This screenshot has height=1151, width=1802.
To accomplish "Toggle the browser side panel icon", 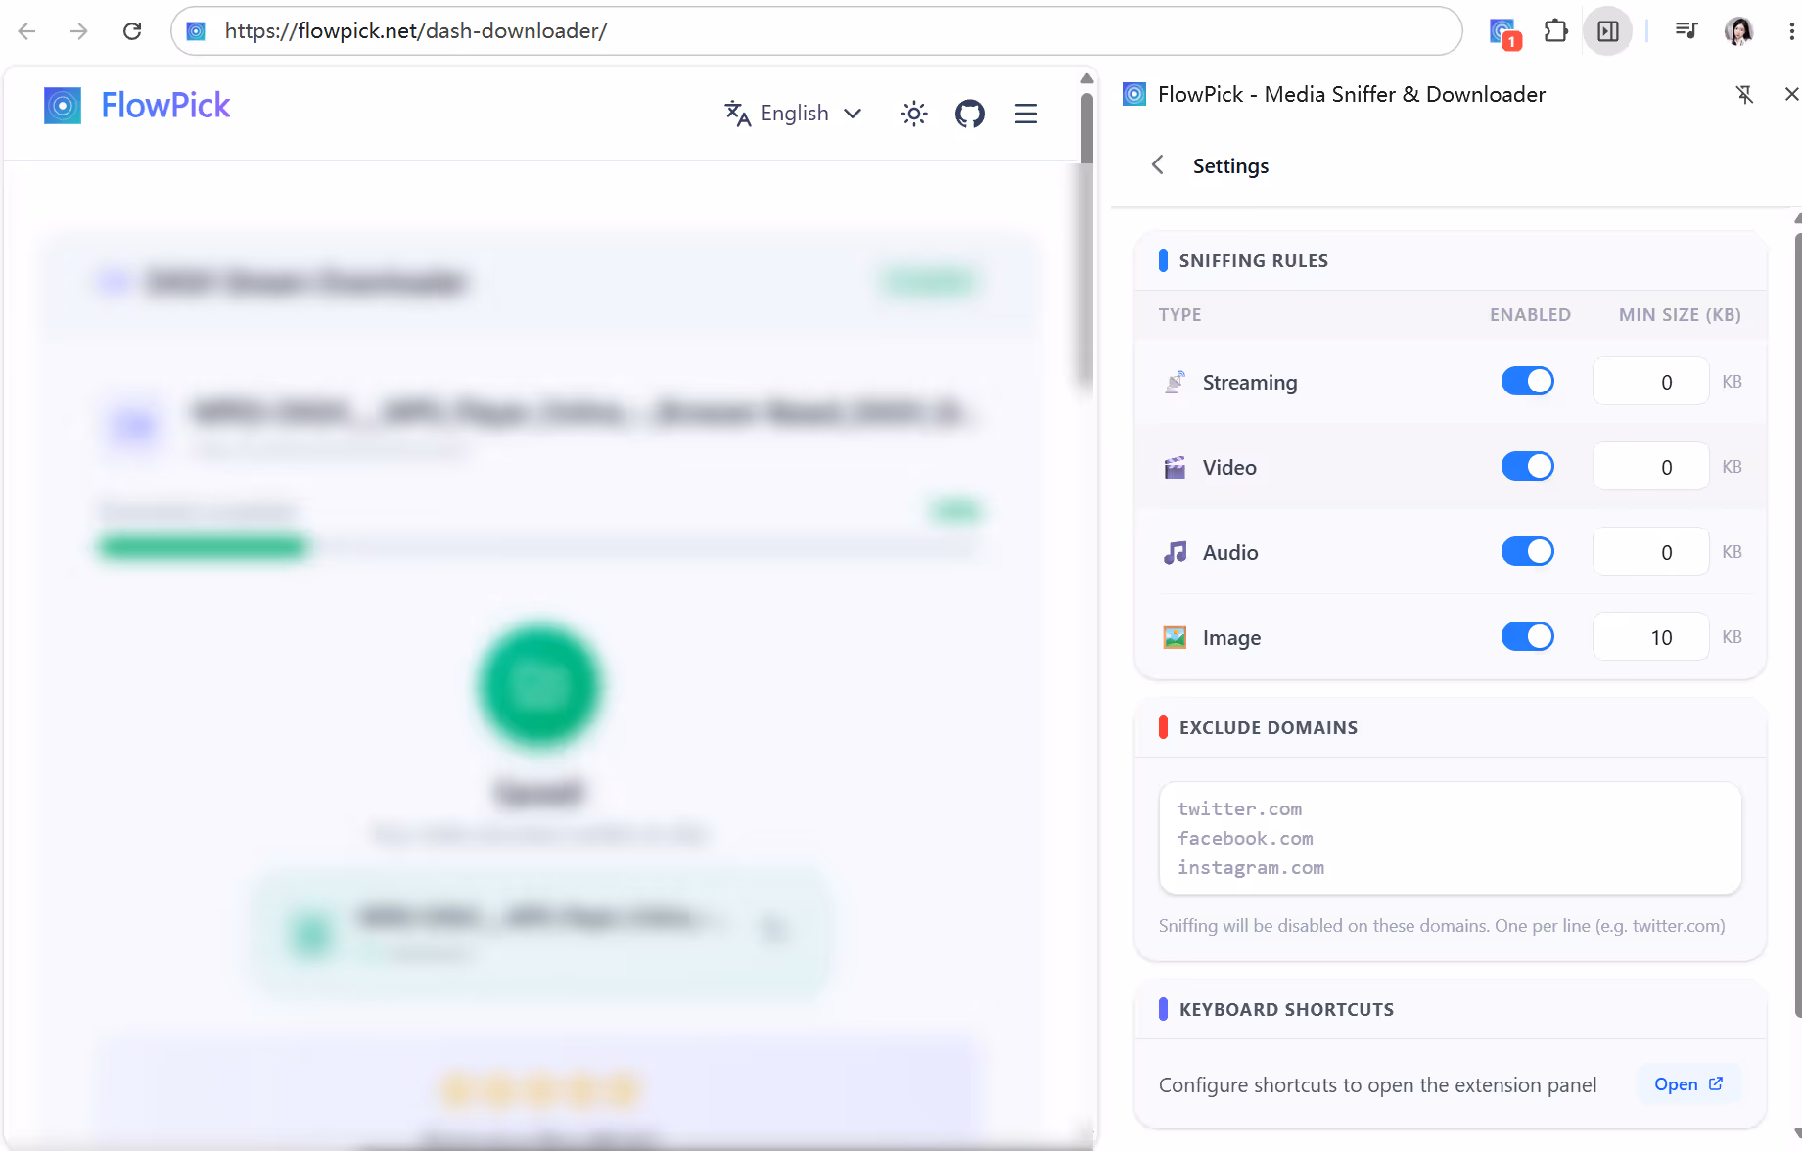I will (x=1608, y=31).
